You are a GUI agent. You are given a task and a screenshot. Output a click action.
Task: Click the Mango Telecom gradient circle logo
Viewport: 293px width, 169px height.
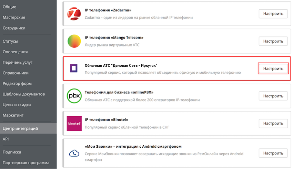click(74, 41)
